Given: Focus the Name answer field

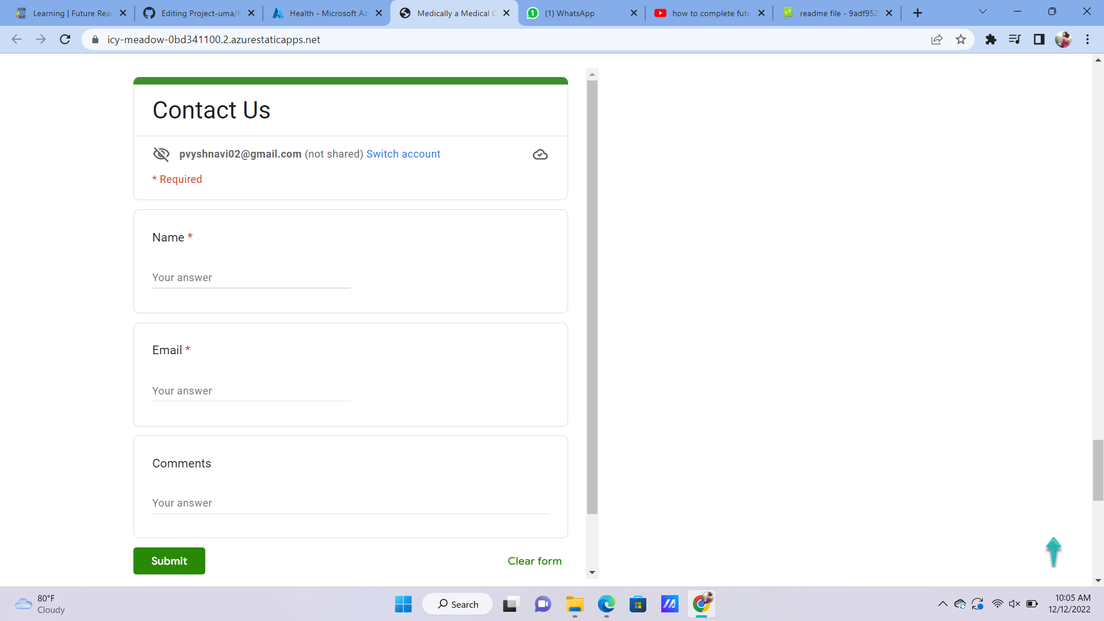Looking at the screenshot, I should coord(251,278).
